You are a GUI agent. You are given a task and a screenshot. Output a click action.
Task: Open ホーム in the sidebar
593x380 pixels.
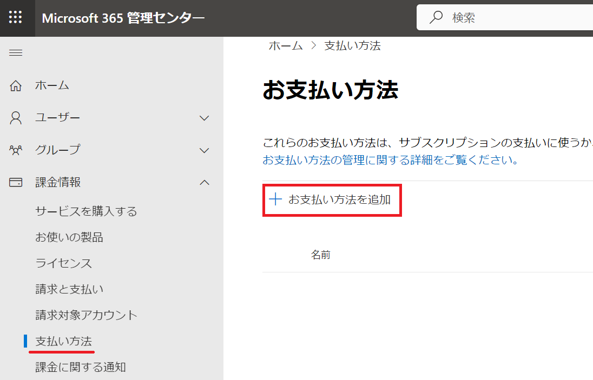[x=52, y=85]
